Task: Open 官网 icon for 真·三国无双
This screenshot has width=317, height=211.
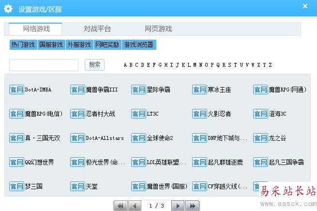Action: point(16,138)
